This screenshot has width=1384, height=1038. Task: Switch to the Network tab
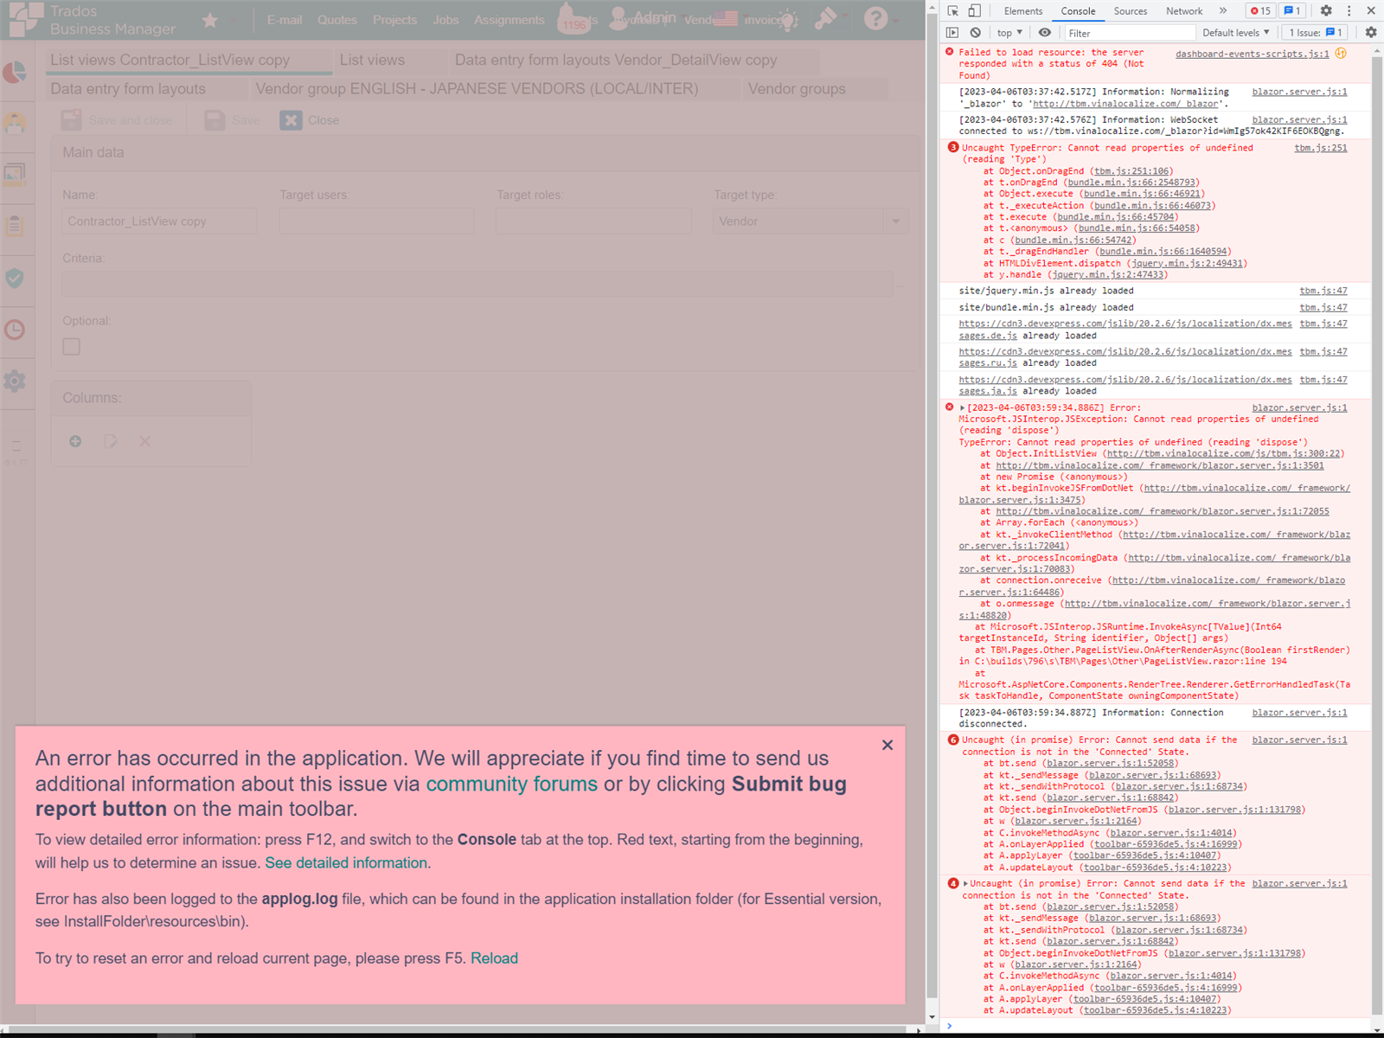point(1184,10)
